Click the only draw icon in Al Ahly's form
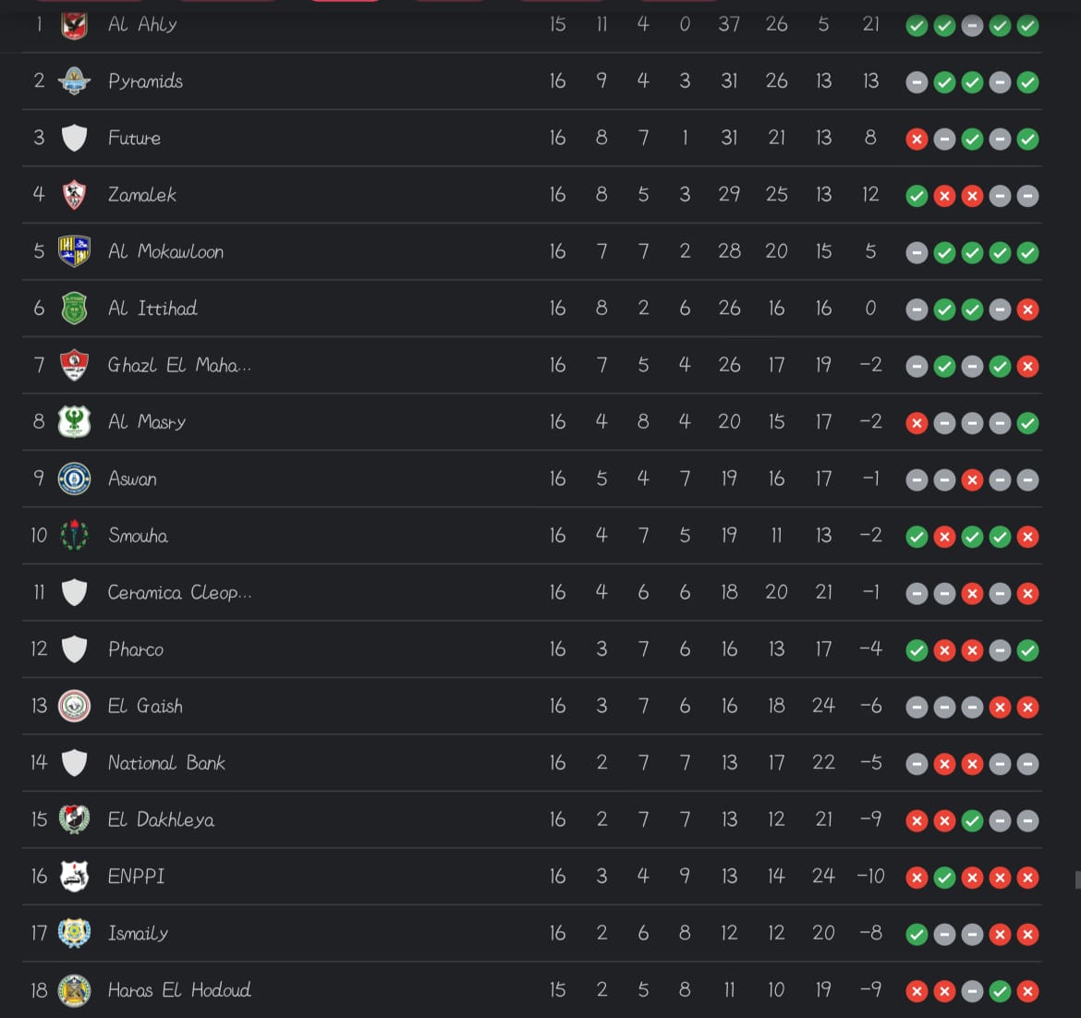The width and height of the screenshot is (1081, 1018). (972, 26)
